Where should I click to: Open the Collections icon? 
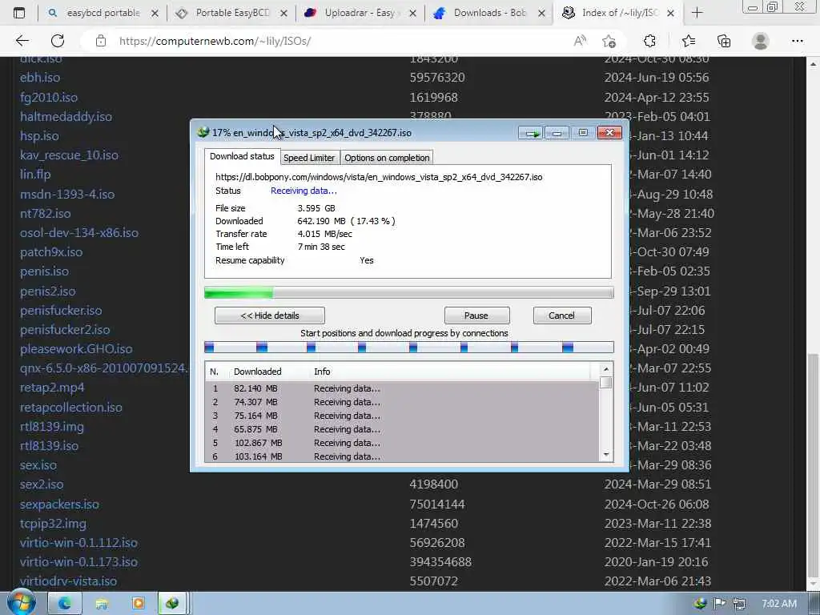point(724,41)
